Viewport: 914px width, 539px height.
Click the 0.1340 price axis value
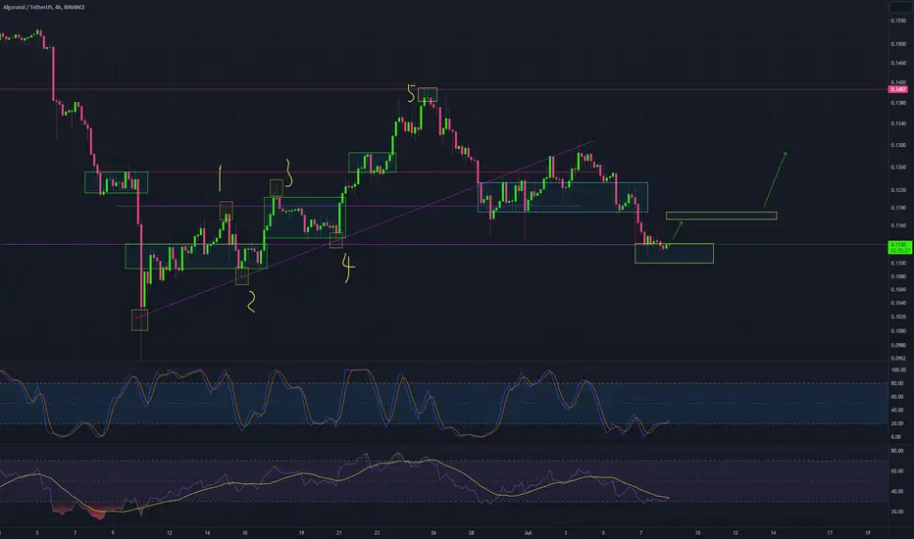click(x=898, y=123)
